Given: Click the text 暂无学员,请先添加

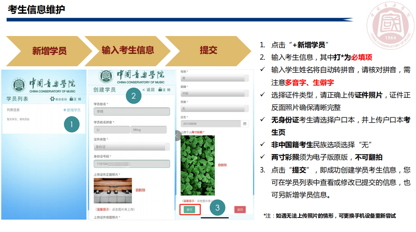Looking at the screenshot, I should 18,119.
